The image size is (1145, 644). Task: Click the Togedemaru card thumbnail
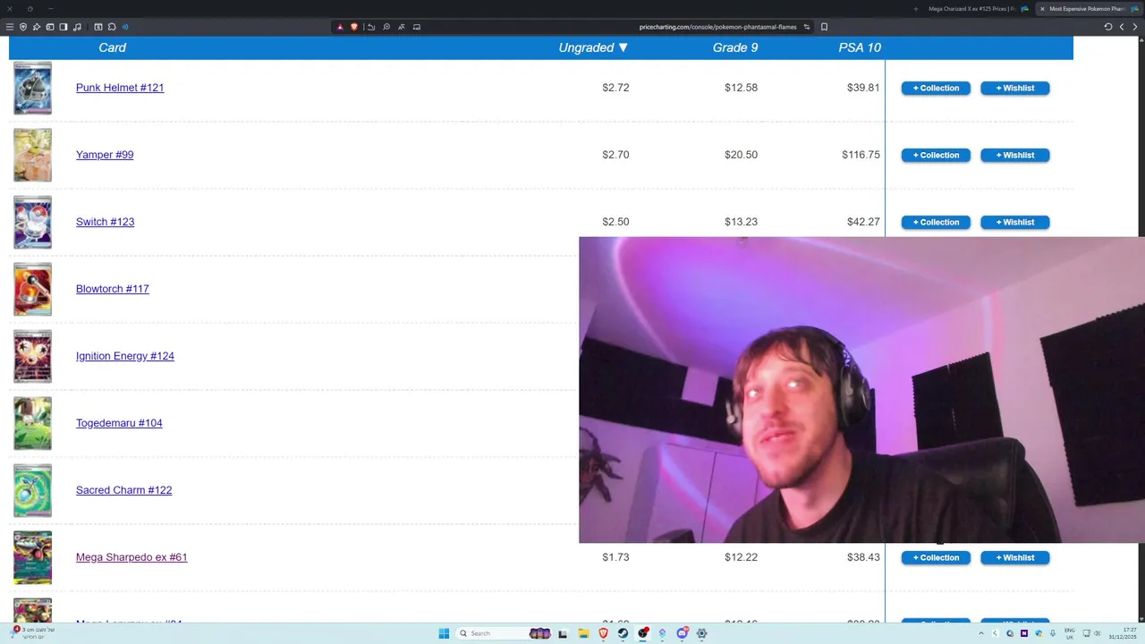click(x=32, y=423)
